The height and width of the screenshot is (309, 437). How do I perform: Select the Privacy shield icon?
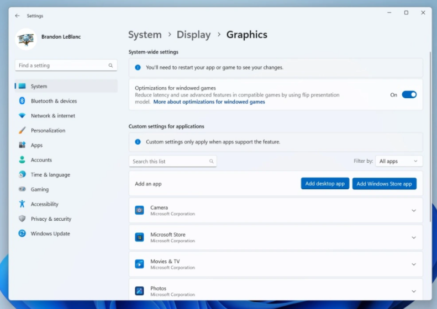[22, 219]
